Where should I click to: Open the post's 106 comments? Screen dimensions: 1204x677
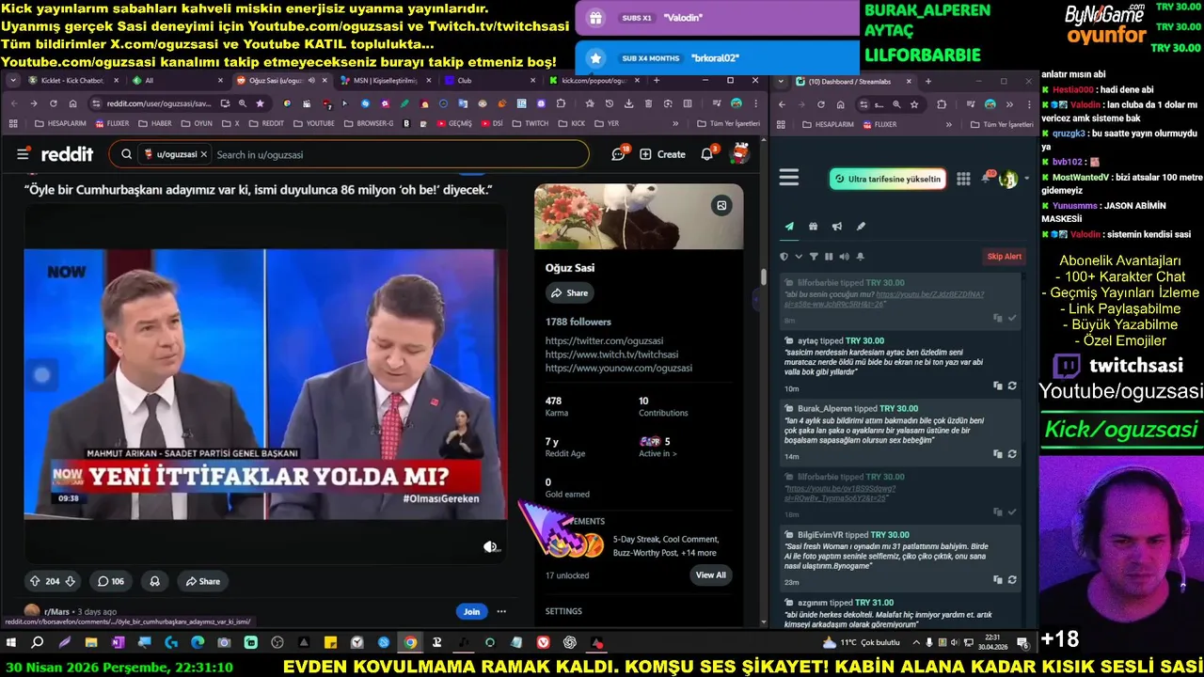point(111,581)
